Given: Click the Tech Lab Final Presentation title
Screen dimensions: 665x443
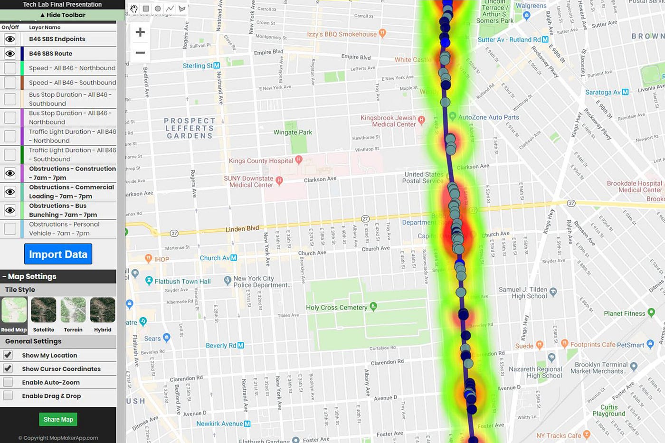Looking at the screenshot, I should point(62,4).
